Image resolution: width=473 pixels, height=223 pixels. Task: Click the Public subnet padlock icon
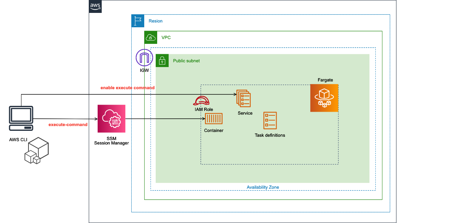pyautogui.click(x=162, y=61)
